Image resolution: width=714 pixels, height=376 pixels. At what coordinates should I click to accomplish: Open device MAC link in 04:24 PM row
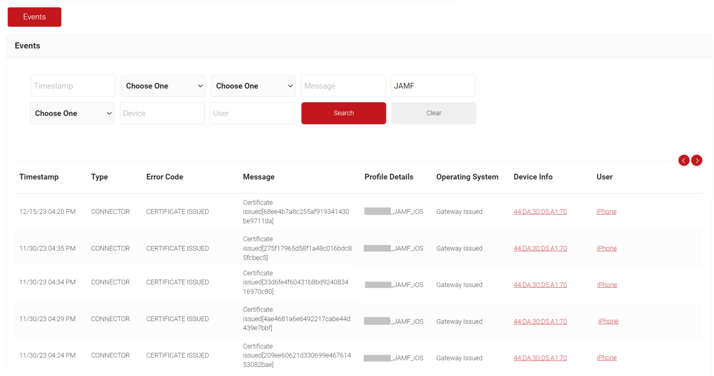coord(540,358)
